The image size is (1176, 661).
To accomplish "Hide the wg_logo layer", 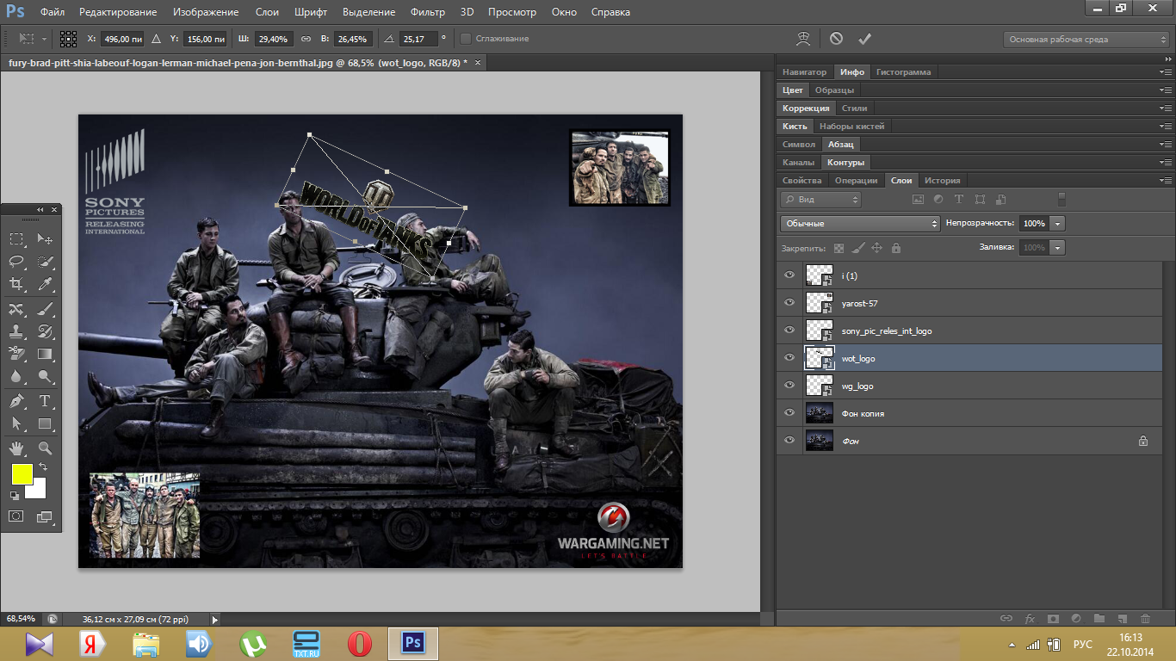I will [x=789, y=386].
